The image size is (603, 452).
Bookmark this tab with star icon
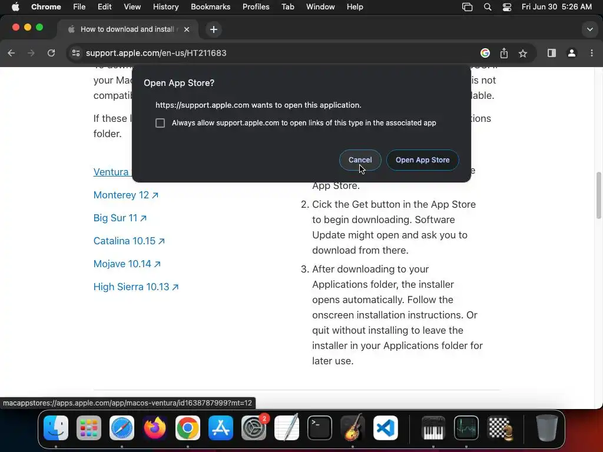(x=523, y=53)
